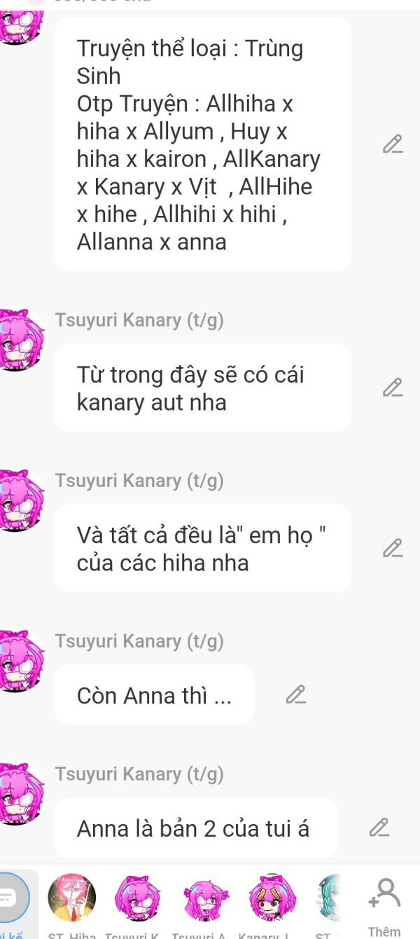Image resolution: width=420 pixels, height=939 pixels.
Task: Edit the 'Còn Anna thì ...' message
Action: click(296, 694)
